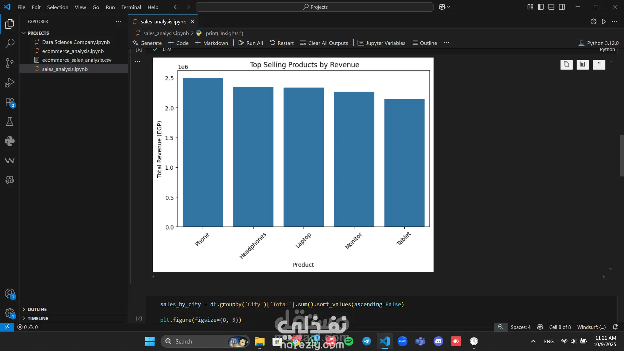This screenshot has height=351, width=624.
Task: Open the Selection menu
Action: coord(58,7)
